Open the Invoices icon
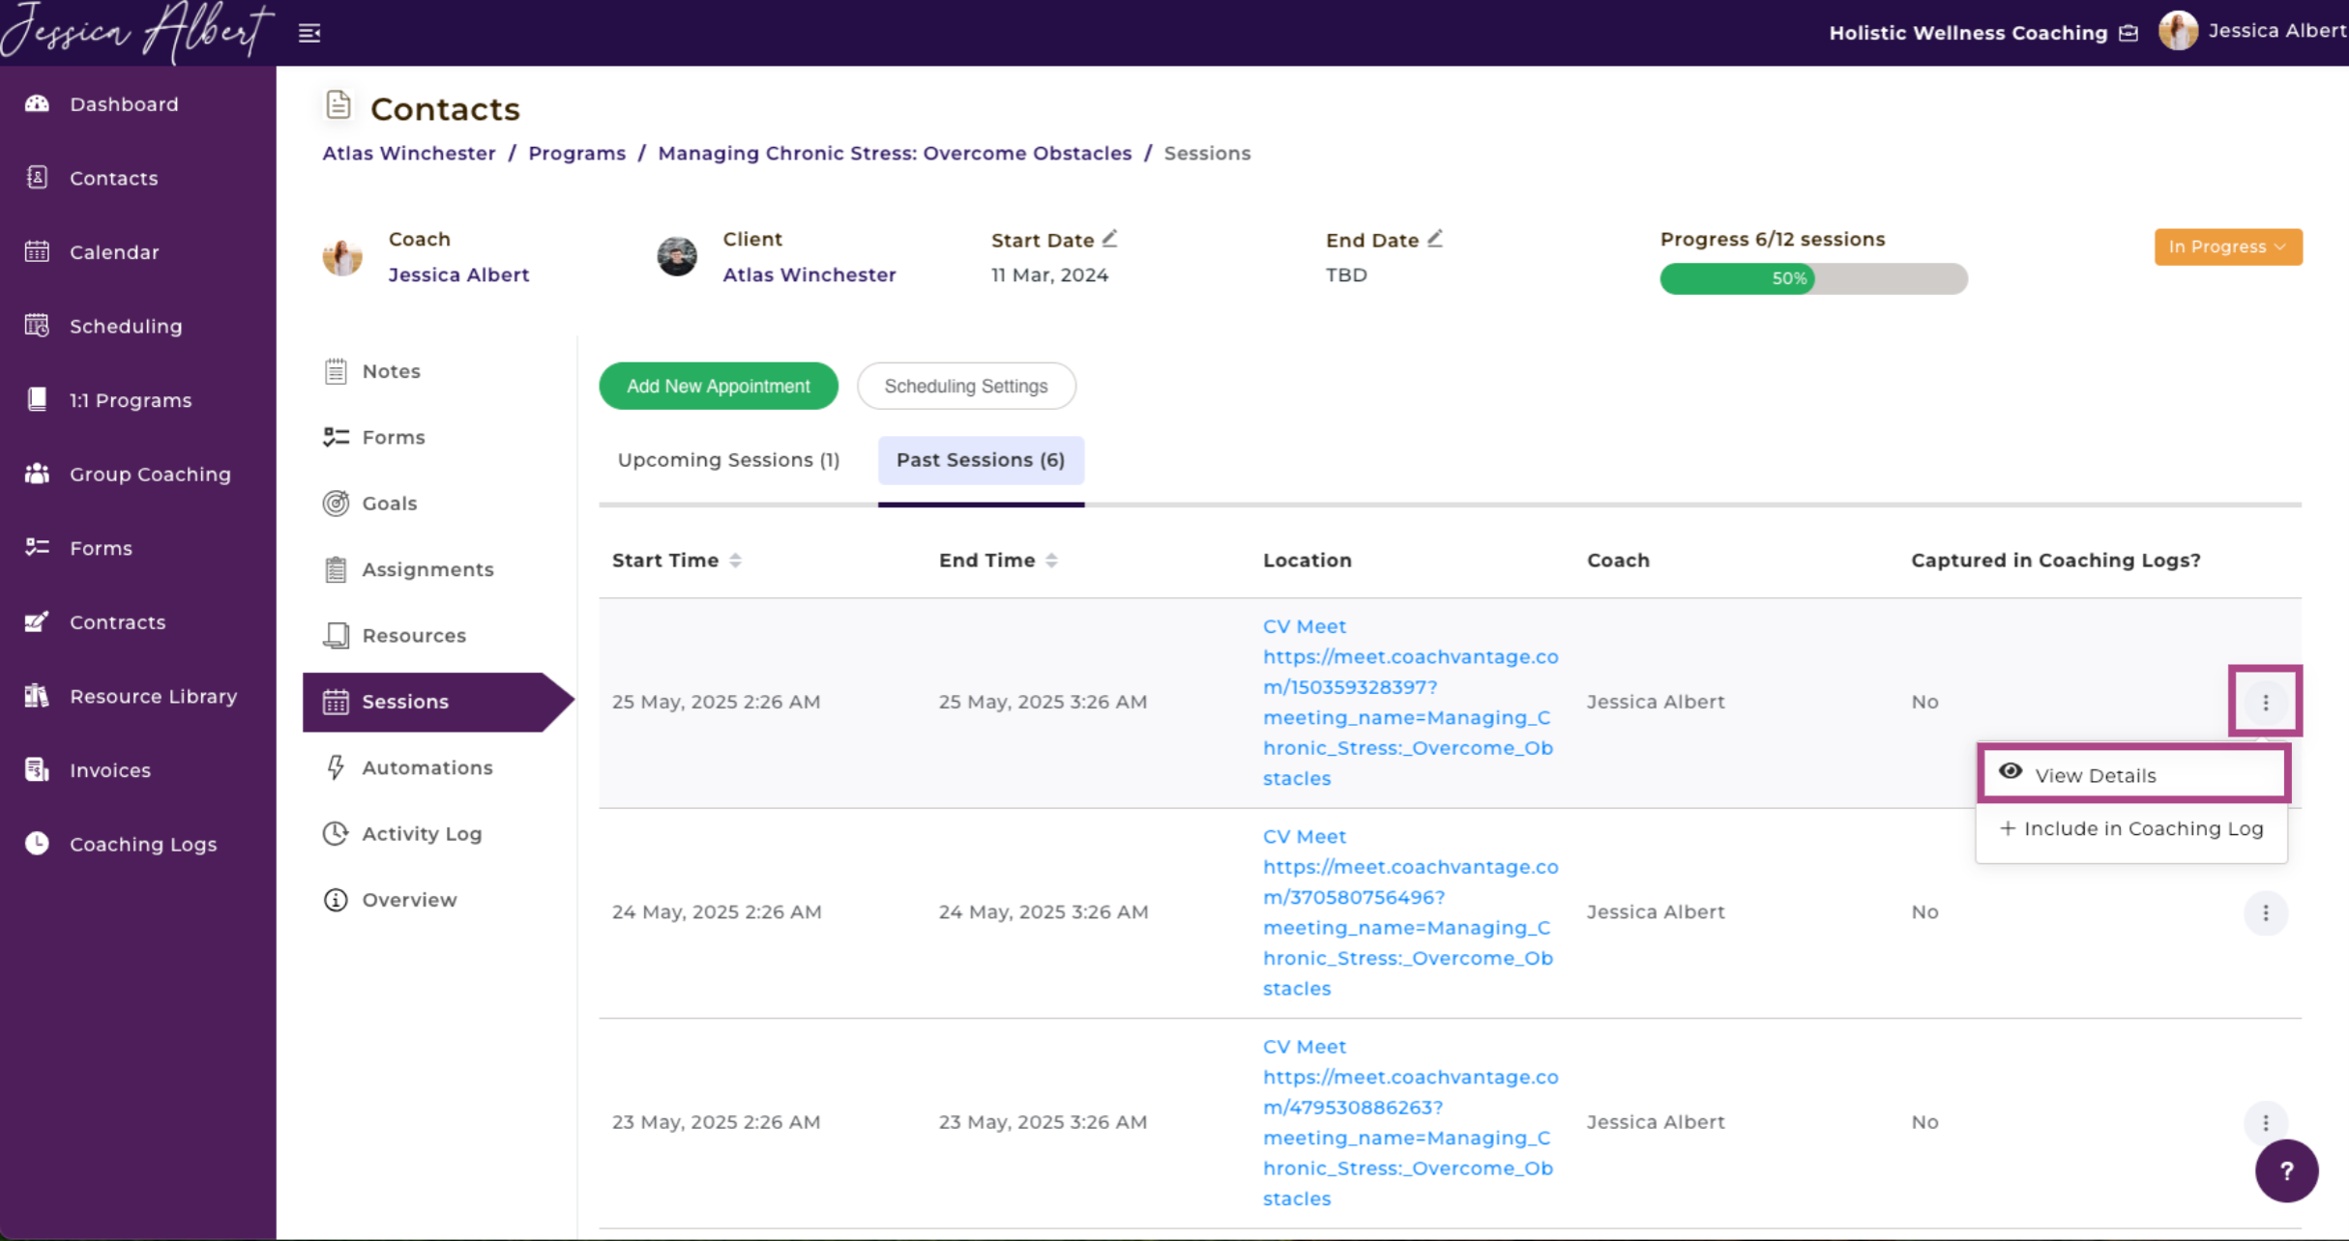Screen dimensions: 2349x1241 pyautogui.click(x=38, y=769)
